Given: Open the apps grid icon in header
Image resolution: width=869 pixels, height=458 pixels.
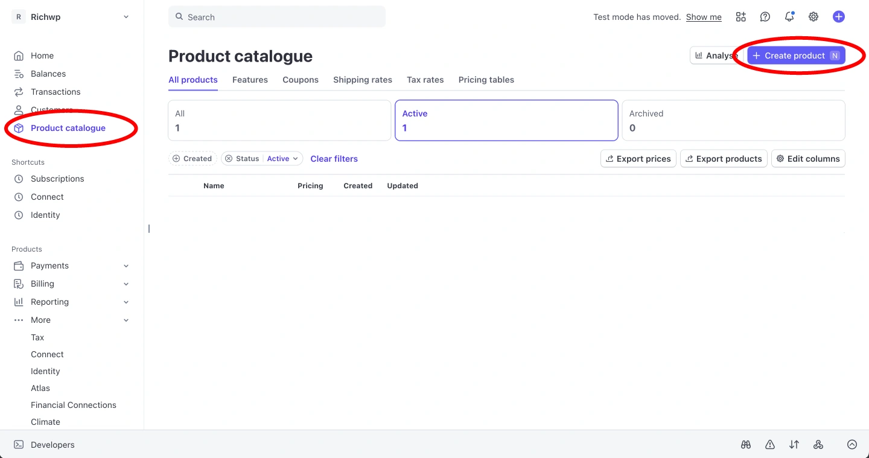Looking at the screenshot, I should pos(740,17).
